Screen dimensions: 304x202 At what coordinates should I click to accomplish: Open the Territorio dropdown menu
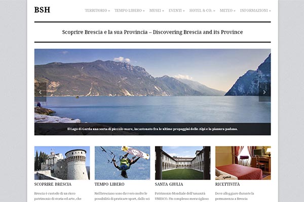pyautogui.click(x=97, y=11)
